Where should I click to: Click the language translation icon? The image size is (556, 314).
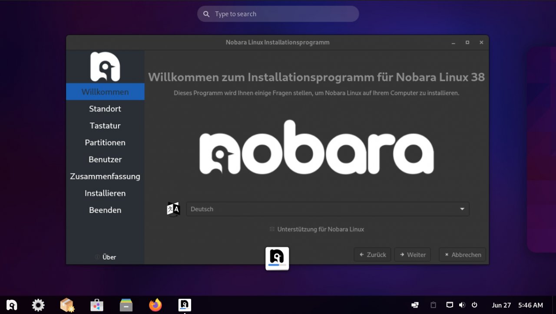(x=173, y=209)
